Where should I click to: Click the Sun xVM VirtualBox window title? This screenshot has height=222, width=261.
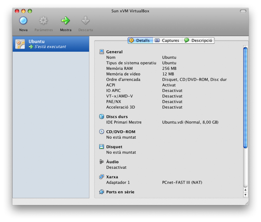[130, 11]
